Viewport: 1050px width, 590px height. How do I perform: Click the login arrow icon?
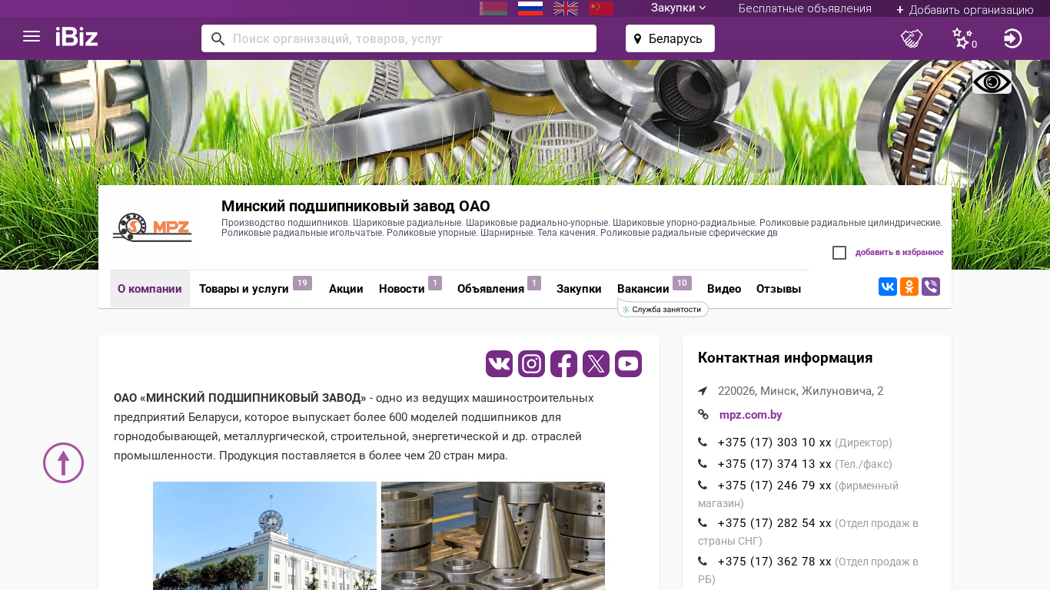tap(1013, 38)
